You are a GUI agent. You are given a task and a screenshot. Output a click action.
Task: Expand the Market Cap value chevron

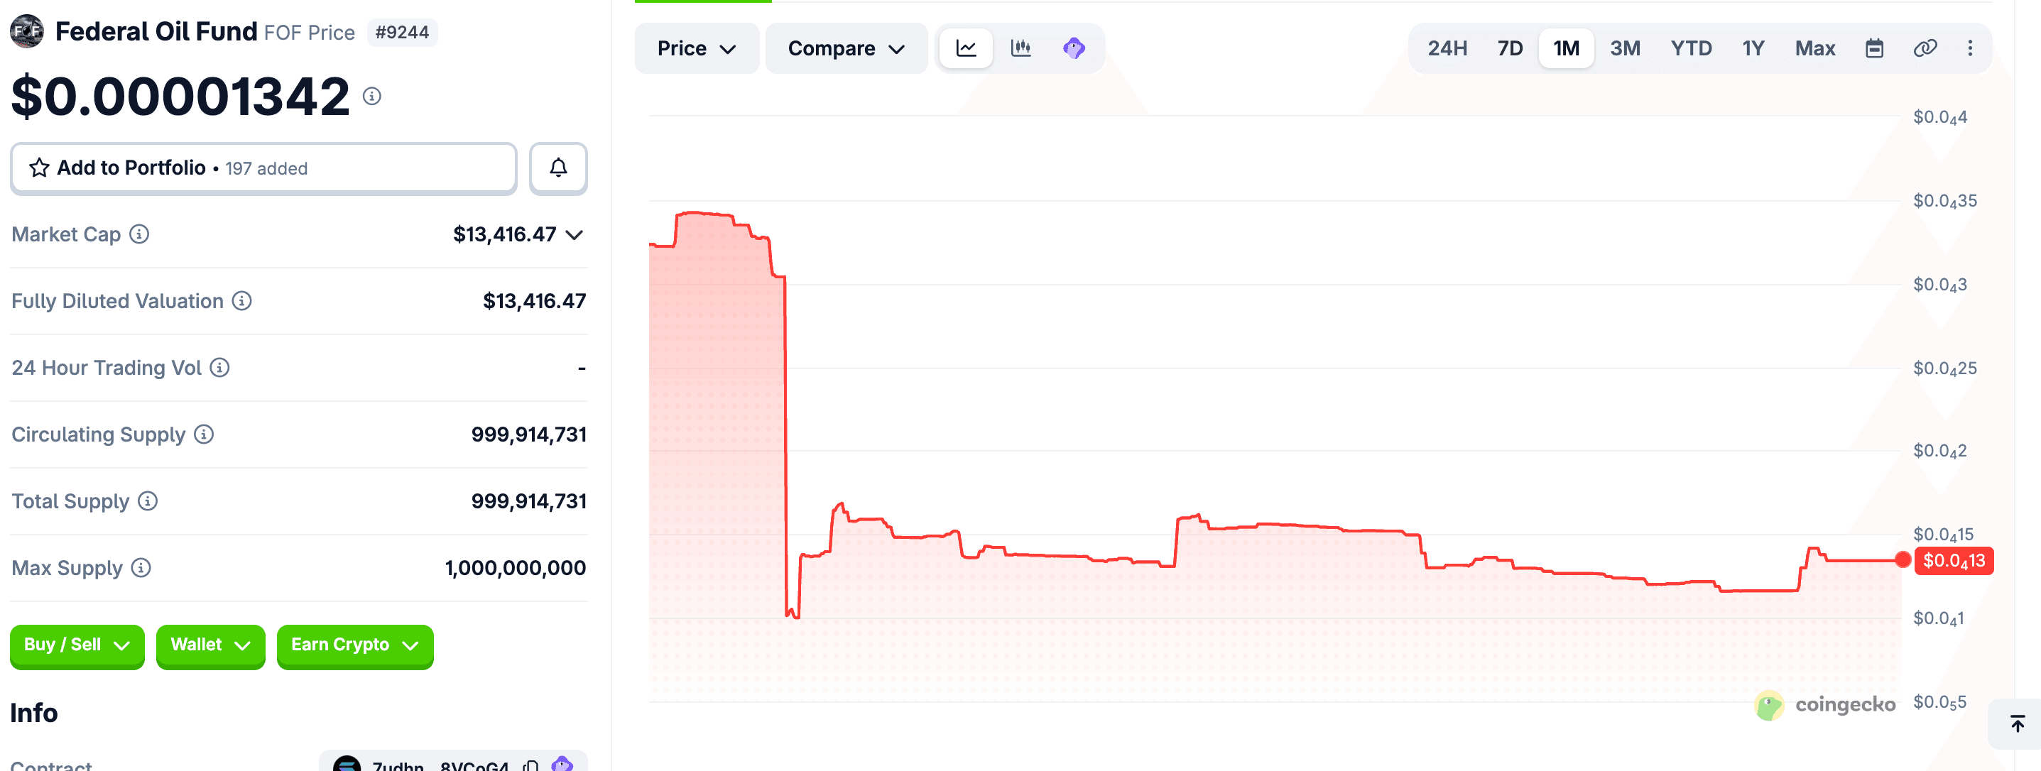[x=575, y=235]
